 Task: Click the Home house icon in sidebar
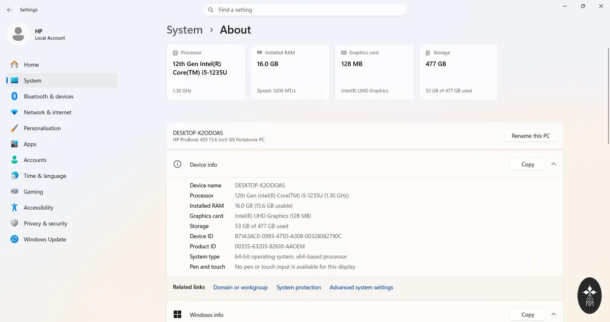[14, 65]
